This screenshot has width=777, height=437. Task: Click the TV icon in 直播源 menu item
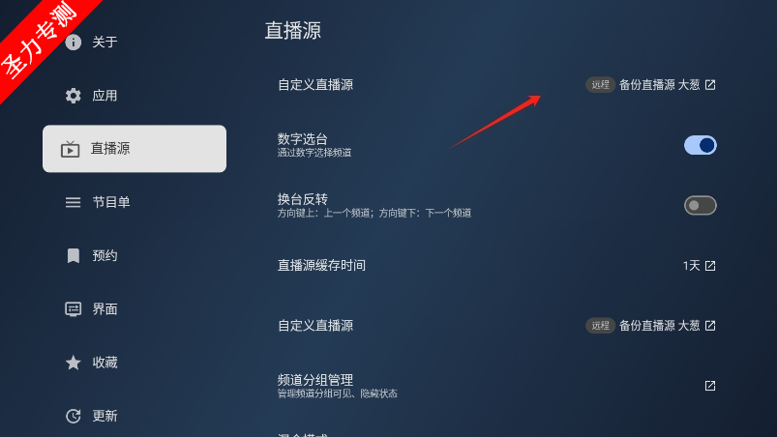[71, 149]
